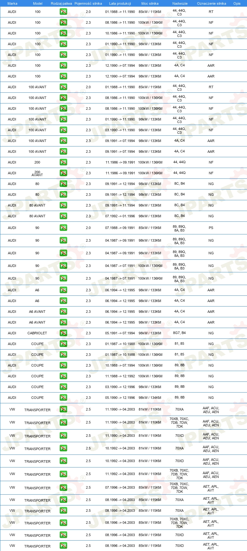Select the '05.1991 -> 07.1994' production years cell
The image size is (247, 551).
point(120,333)
